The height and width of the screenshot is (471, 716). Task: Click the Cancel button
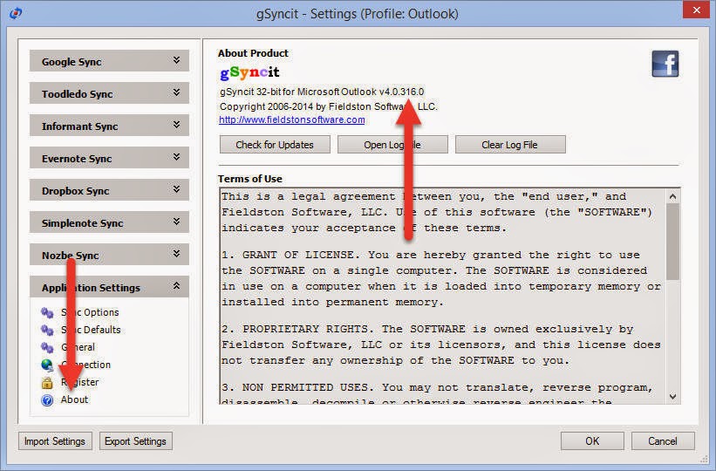click(x=663, y=440)
